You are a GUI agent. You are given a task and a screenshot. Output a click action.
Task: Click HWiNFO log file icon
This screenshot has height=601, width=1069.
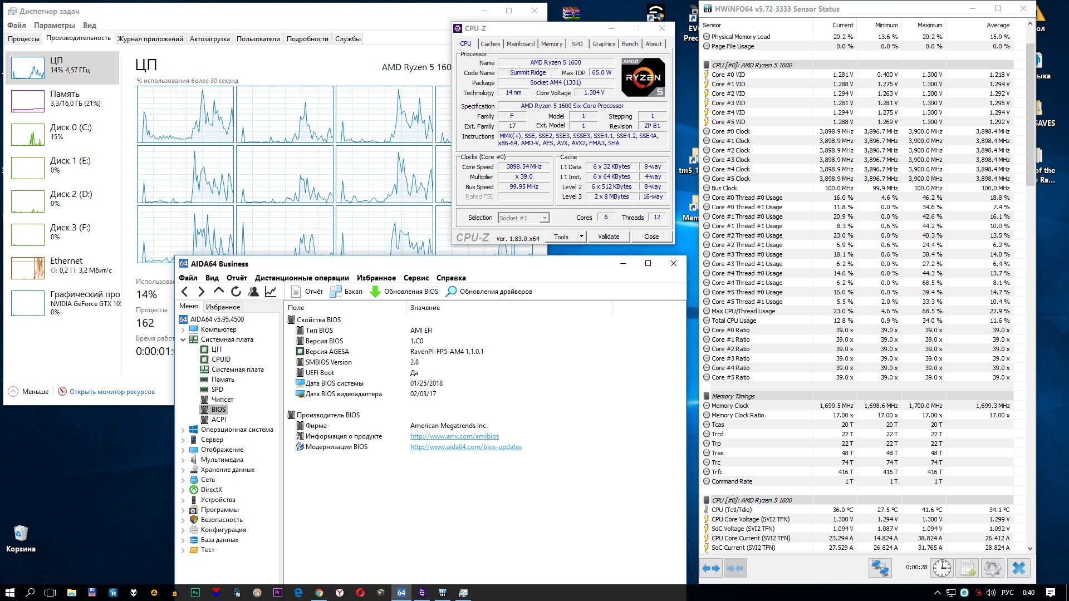[x=968, y=568]
